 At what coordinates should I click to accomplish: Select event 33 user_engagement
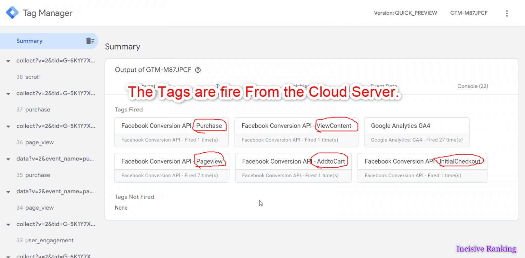pyautogui.click(x=45, y=241)
